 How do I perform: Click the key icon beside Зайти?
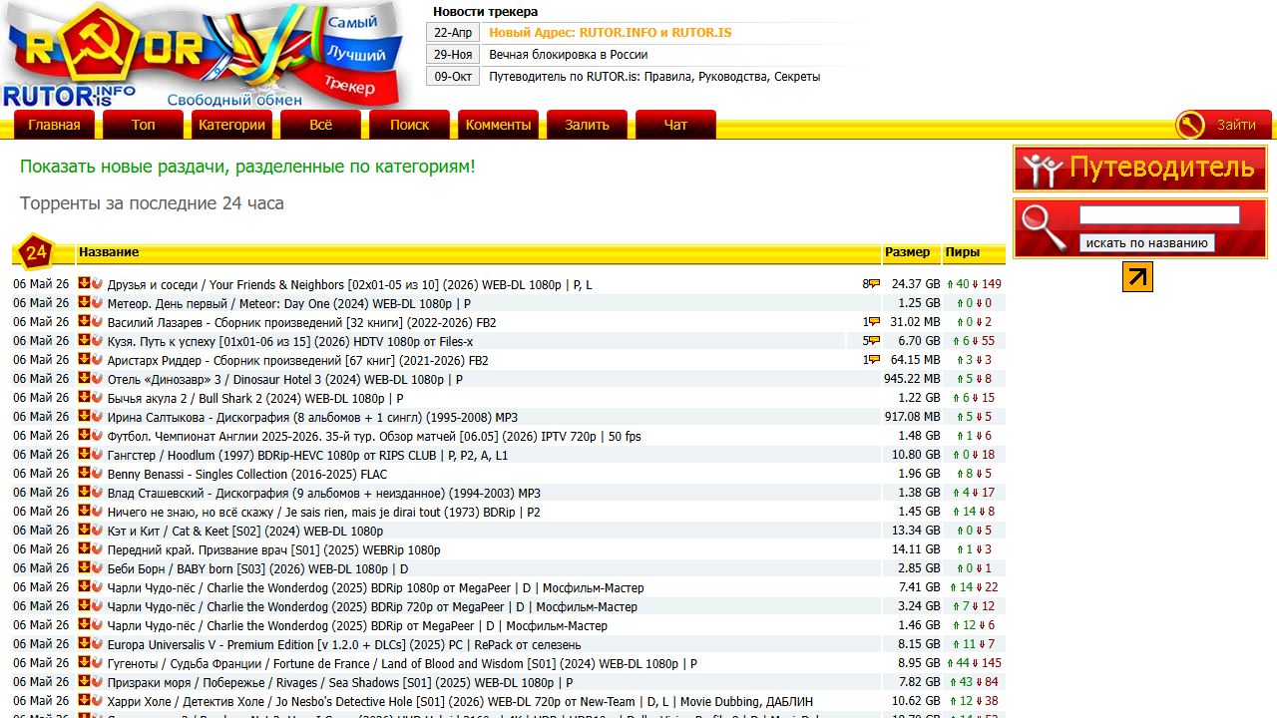point(1190,125)
